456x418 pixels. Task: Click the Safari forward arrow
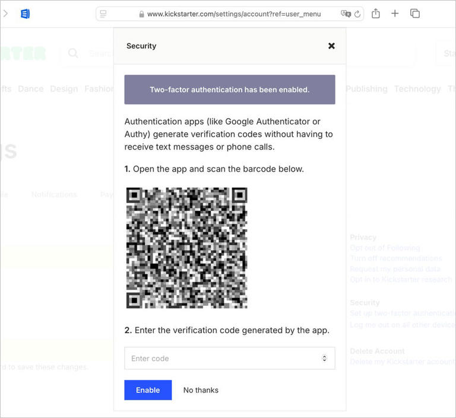5,14
